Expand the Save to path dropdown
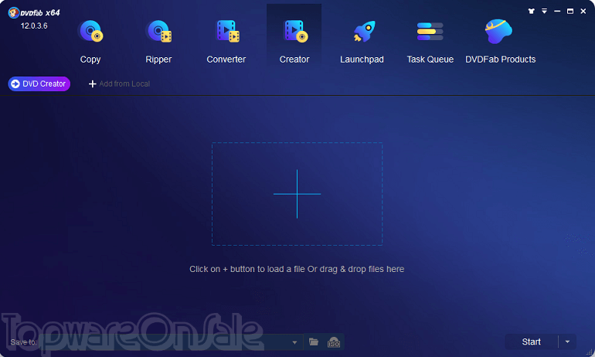595x357 pixels. click(x=294, y=342)
